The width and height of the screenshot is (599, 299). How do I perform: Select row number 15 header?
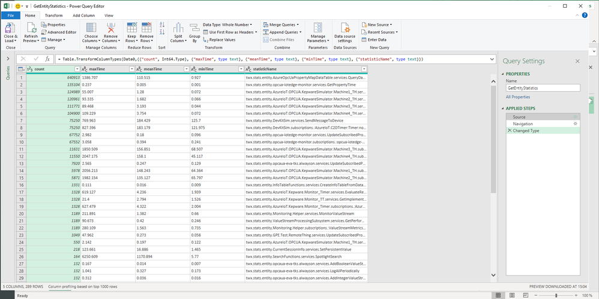pyautogui.click(x=22, y=178)
